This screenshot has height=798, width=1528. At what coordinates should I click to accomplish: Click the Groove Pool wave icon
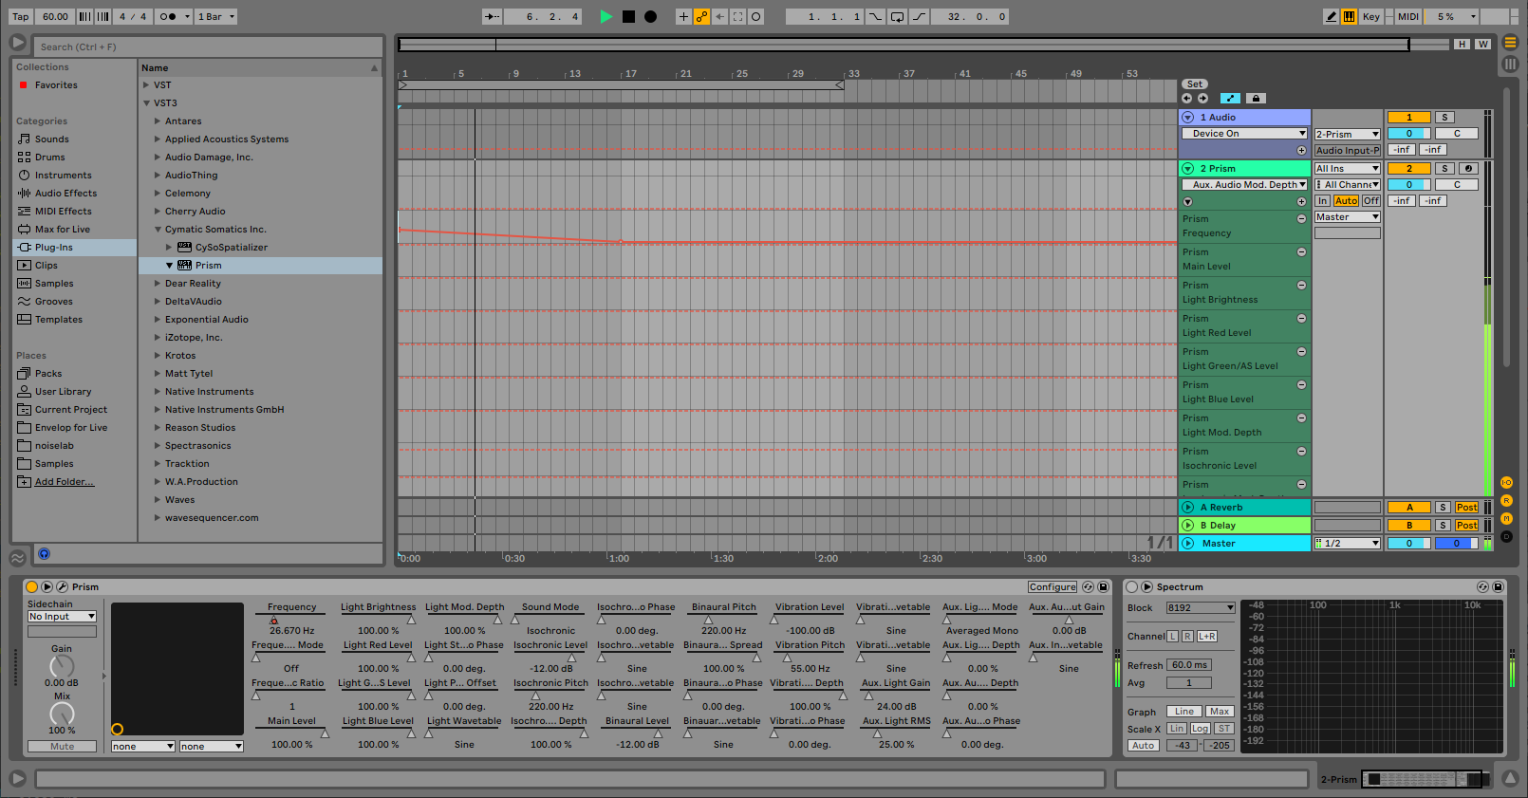click(x=17, y=558)
